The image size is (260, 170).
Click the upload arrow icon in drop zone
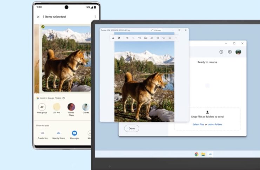[x=207, y=112]
